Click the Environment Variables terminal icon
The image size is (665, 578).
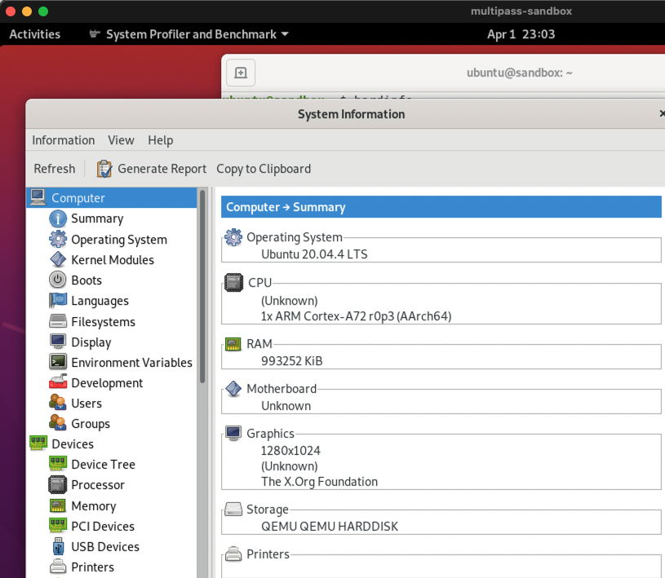tap(58, 361)
